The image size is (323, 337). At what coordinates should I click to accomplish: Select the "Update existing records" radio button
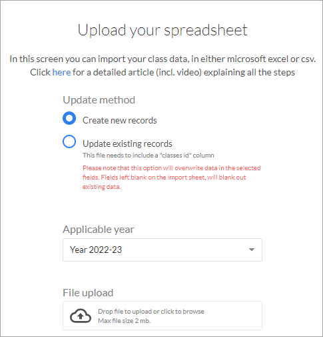coord(69,141)
